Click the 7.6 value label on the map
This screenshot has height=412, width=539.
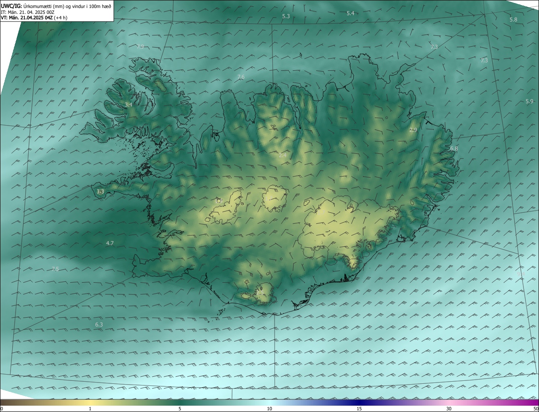(x=241, y=77)
